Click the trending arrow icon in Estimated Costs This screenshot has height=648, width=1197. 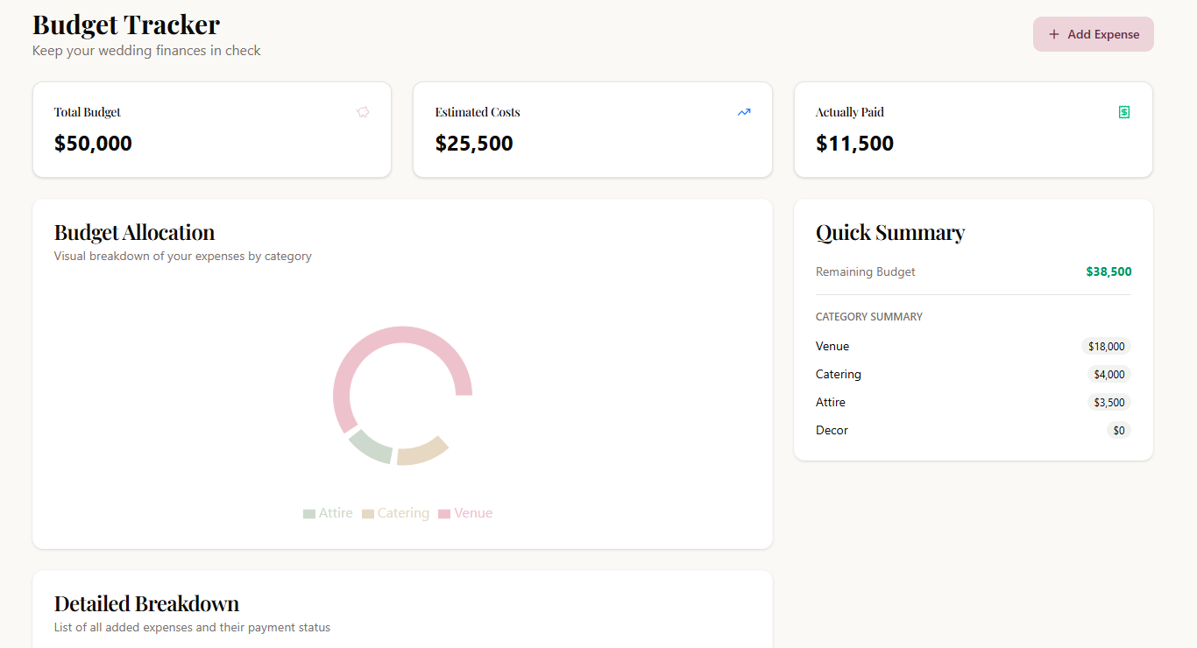pyautogui.click(x=744, y=112)
